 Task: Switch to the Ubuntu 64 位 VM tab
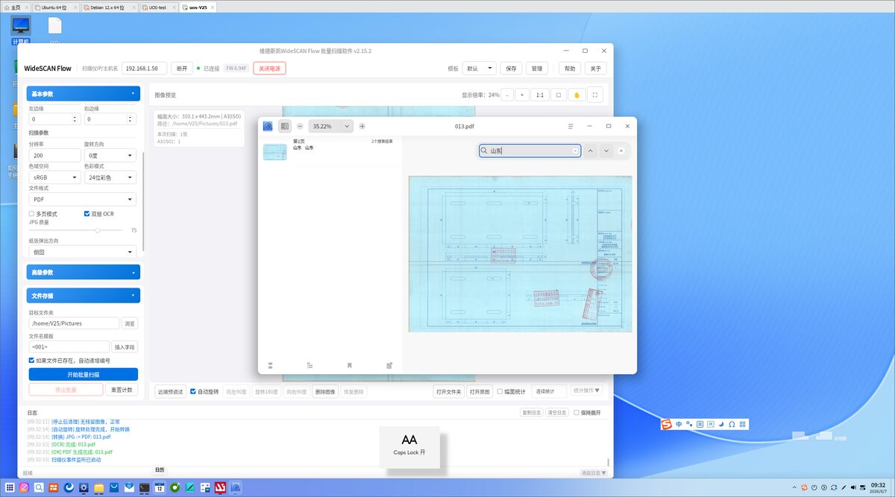57,7
